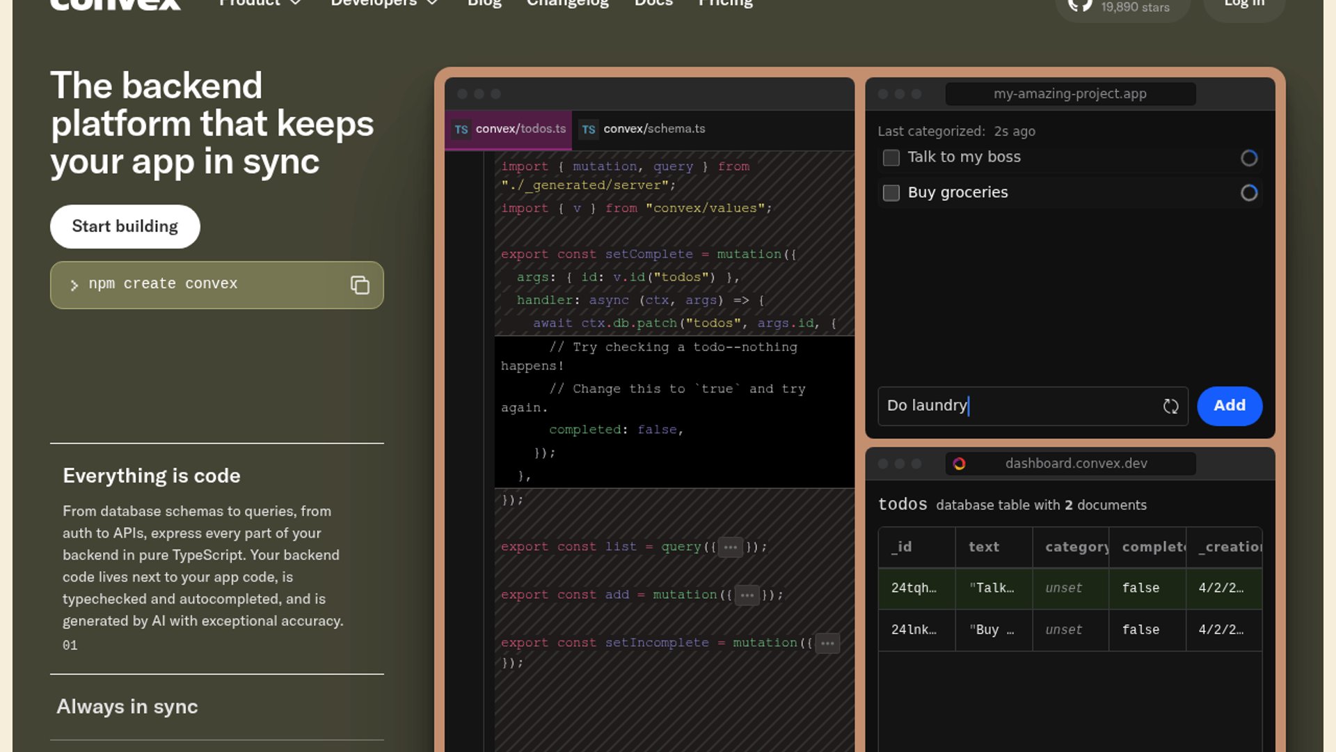Click the GitHub stars icon in header
1336x752 pixels.
tap(1080, 6)
